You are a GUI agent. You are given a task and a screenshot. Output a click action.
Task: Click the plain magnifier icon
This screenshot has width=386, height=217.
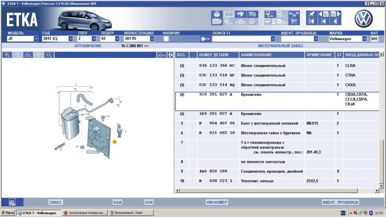(49, 55)
